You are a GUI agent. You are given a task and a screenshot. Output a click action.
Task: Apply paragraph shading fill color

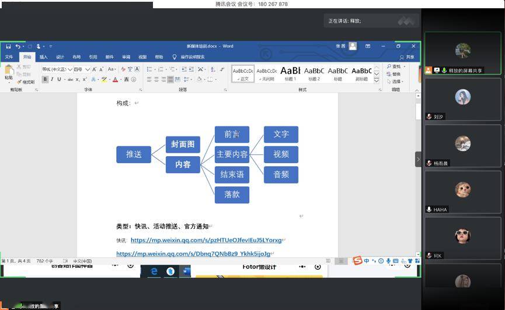tap(199, 79)
